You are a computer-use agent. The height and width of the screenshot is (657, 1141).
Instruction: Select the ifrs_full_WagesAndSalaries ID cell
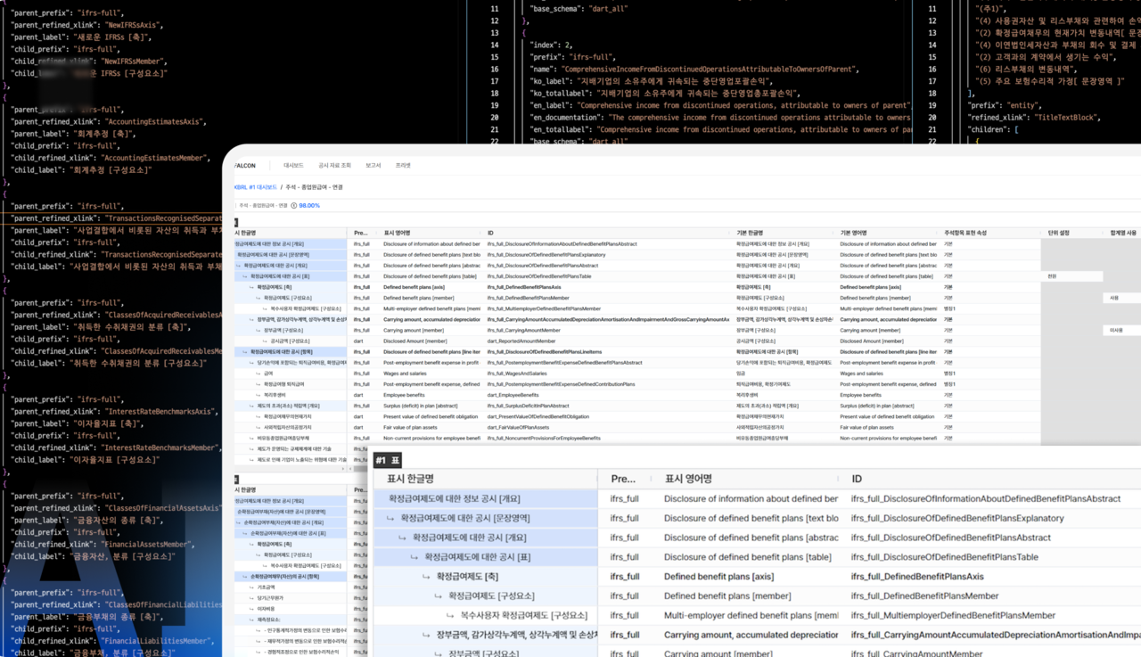(515, 374)
